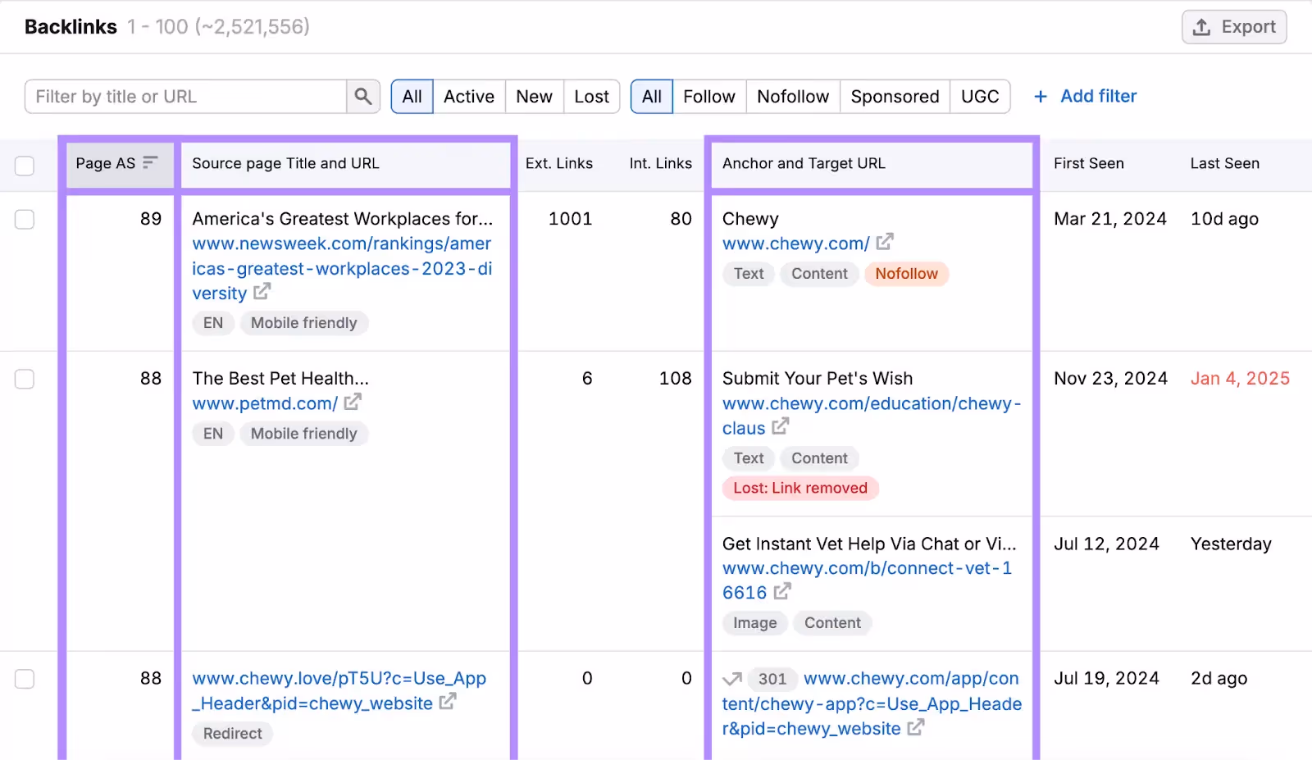1312x760 pixels.
Task: Check the petmd.com row checkbox
Action: point(25,379)
